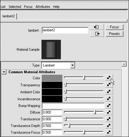Select the lambert2 tab
129x137 pixels.
click(8, 16)
